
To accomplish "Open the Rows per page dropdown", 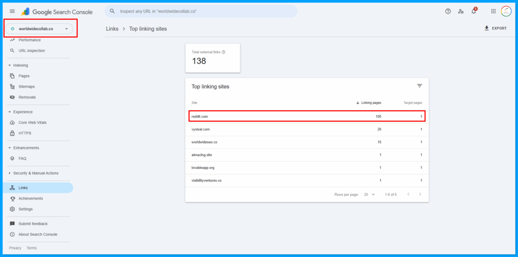I will [x=370, y=195].
